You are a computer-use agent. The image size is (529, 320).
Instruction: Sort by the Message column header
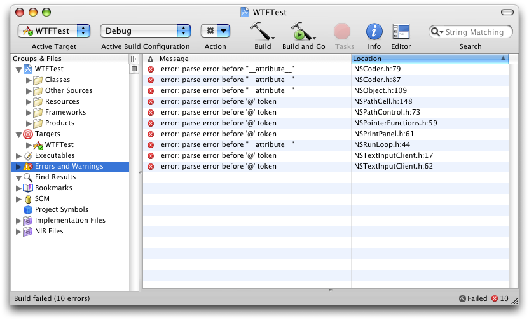[x=254, y=59]
